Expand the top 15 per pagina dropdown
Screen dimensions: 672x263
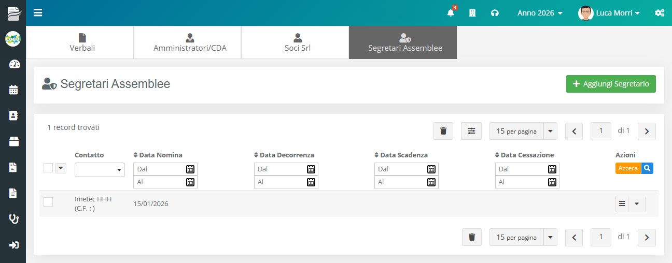click(550, 131)
